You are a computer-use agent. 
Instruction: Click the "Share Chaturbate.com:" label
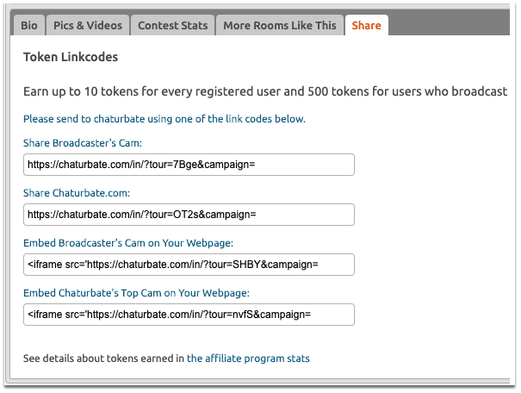coord(77,193)
